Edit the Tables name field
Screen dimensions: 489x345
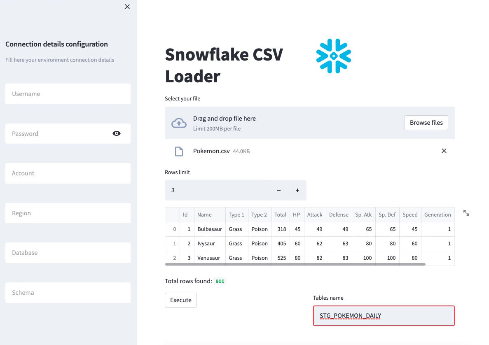(384, 316)
